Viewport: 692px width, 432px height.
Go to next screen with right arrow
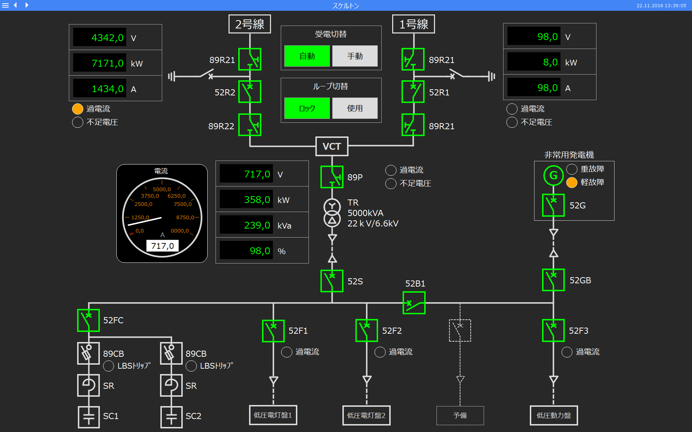click(x=27, y=5)
